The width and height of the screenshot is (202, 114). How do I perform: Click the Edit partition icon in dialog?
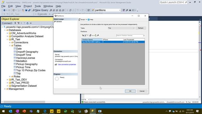85,35
